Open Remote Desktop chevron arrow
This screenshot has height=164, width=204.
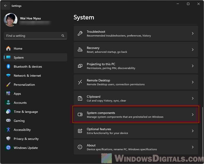(193, 82)
